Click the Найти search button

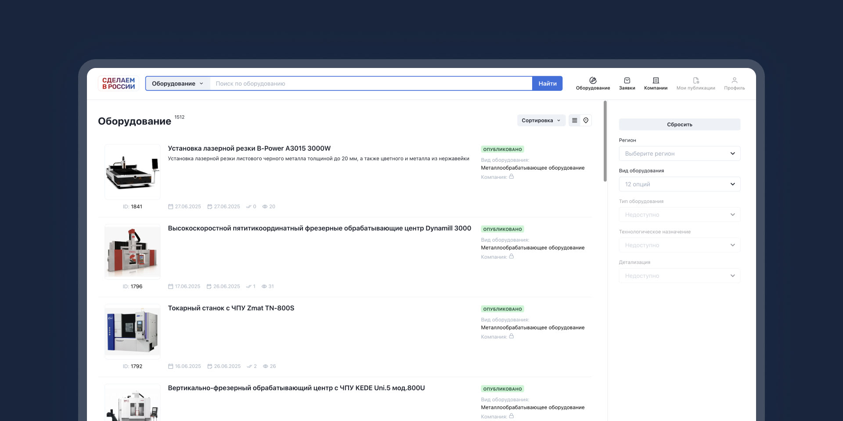tap(548, 83)
